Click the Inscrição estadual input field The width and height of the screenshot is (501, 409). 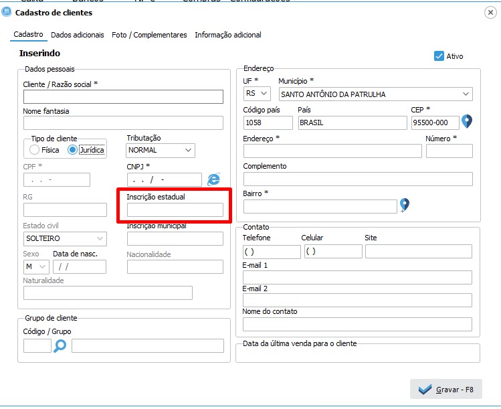click(175, 210)
